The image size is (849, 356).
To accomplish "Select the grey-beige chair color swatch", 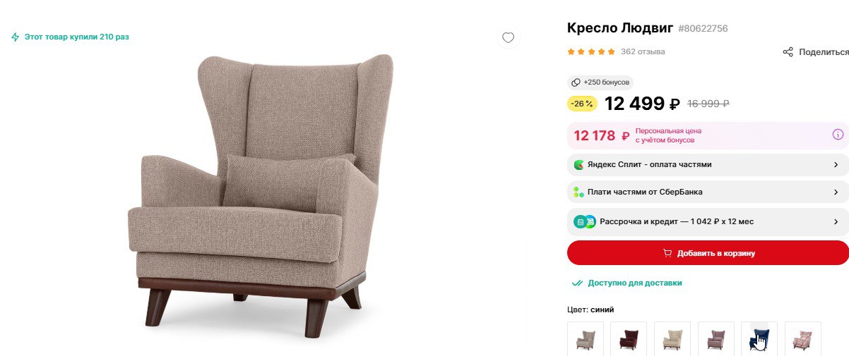I will (586, 339).
